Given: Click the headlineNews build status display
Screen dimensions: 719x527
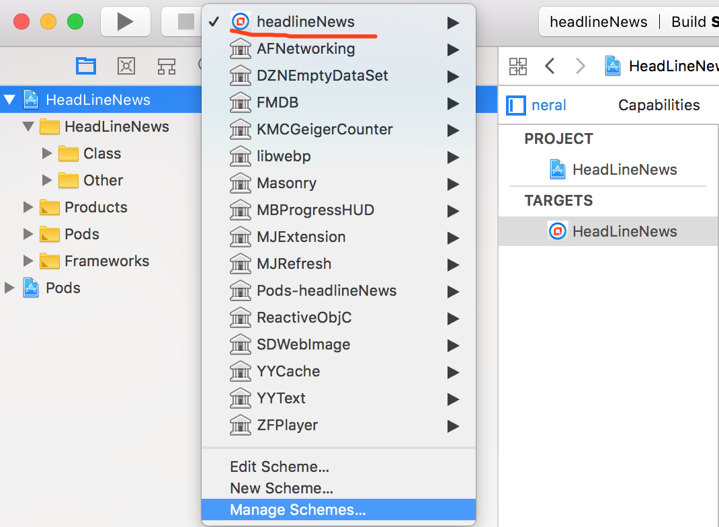Looking at the screenshot, I should pos(629,22).
